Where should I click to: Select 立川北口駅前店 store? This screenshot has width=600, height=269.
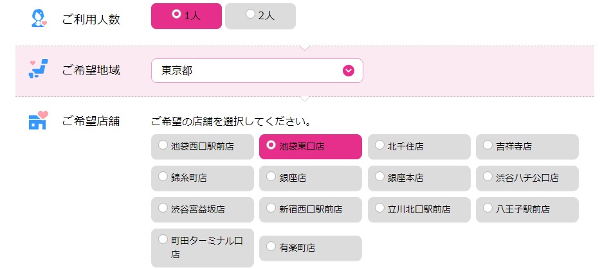pos(419,210)
